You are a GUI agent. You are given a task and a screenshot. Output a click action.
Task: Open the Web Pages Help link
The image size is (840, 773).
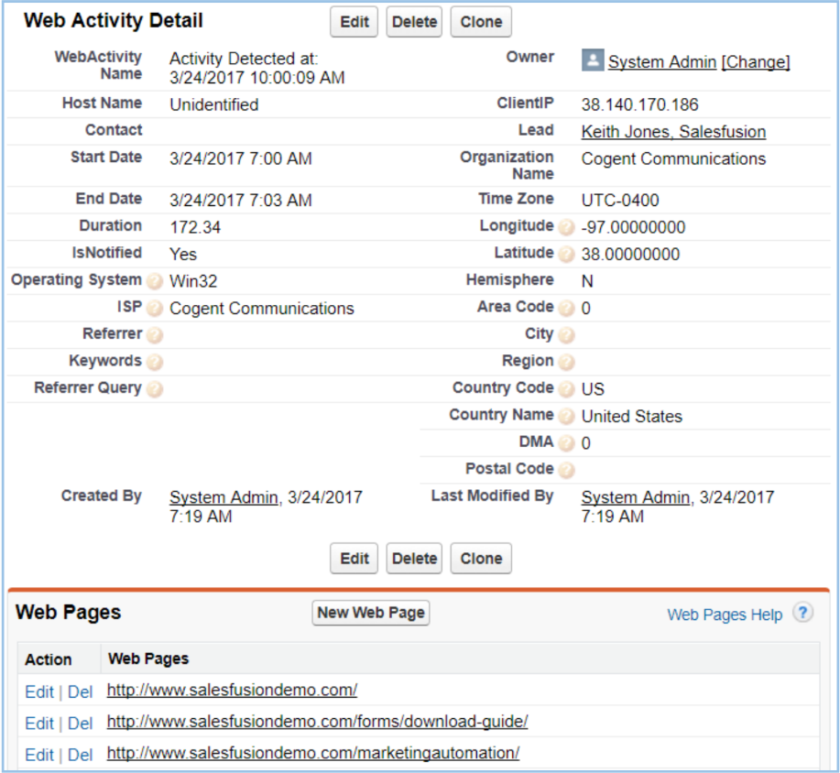[x=725, y=615]
